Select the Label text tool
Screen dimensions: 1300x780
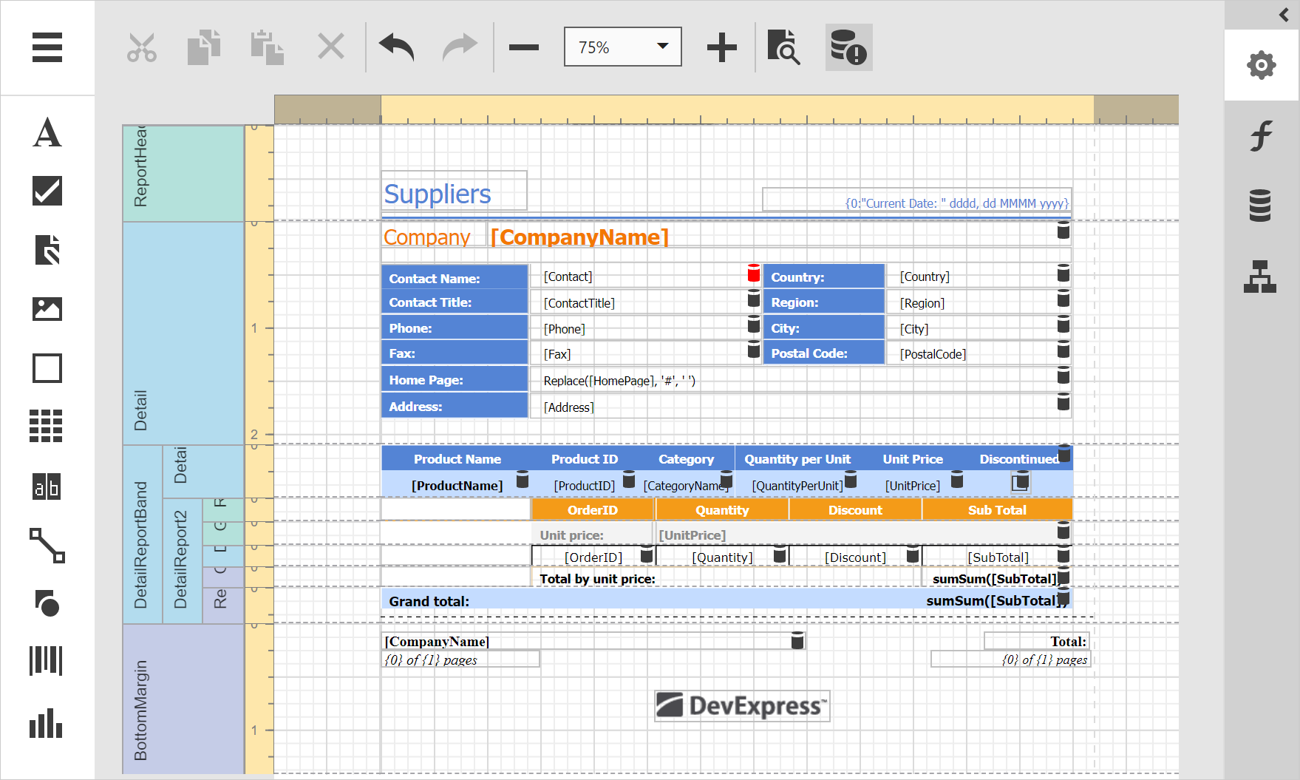47,133
